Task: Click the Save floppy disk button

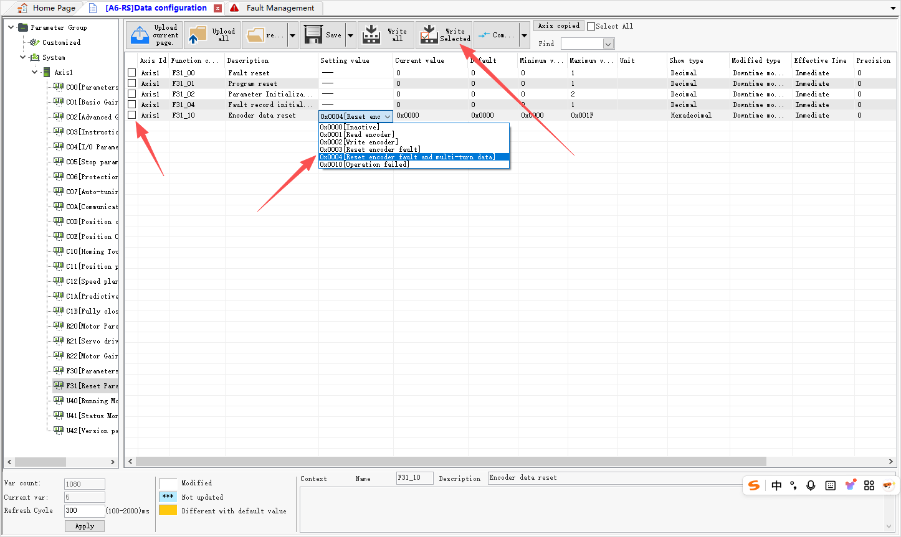Action: (323, 35)
